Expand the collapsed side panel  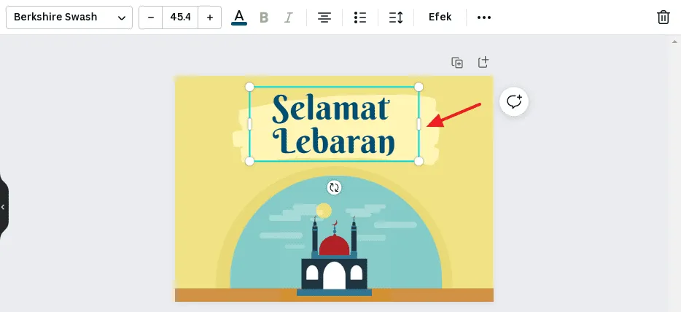[4, 207]
